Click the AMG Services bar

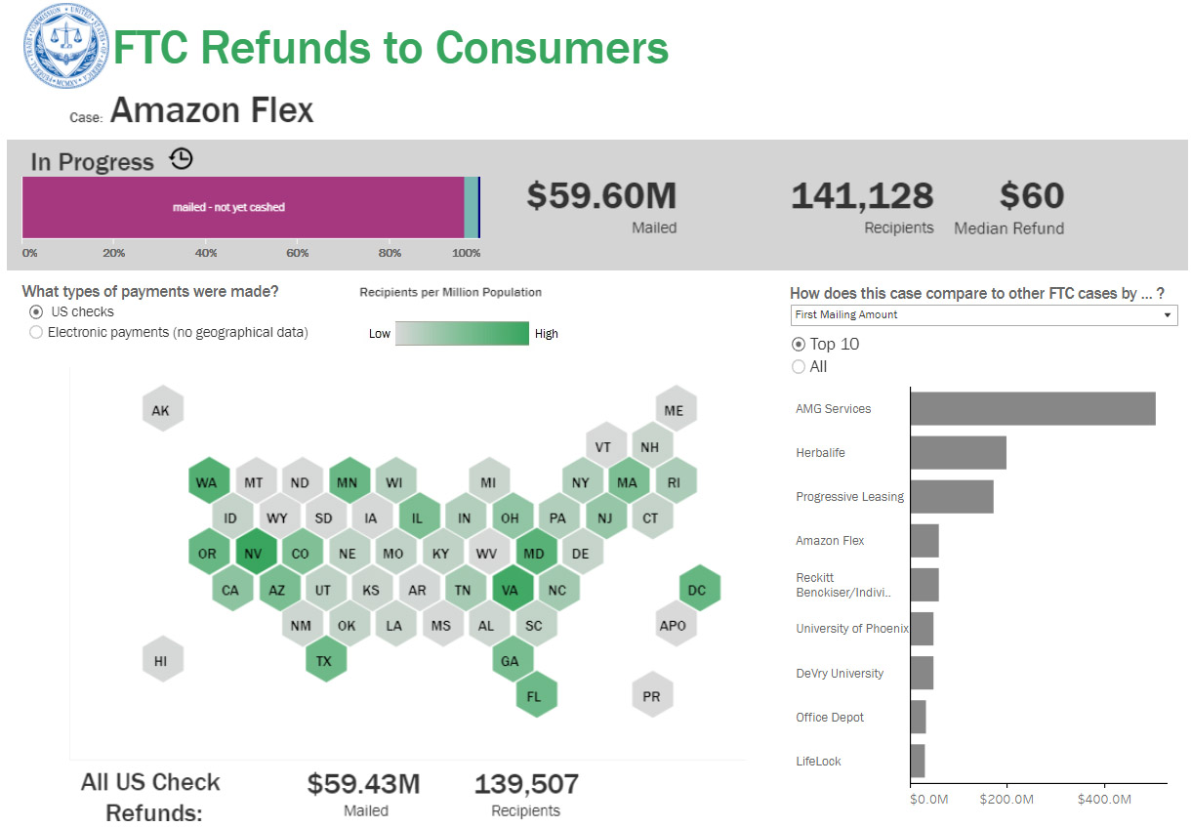point(1032,409)
